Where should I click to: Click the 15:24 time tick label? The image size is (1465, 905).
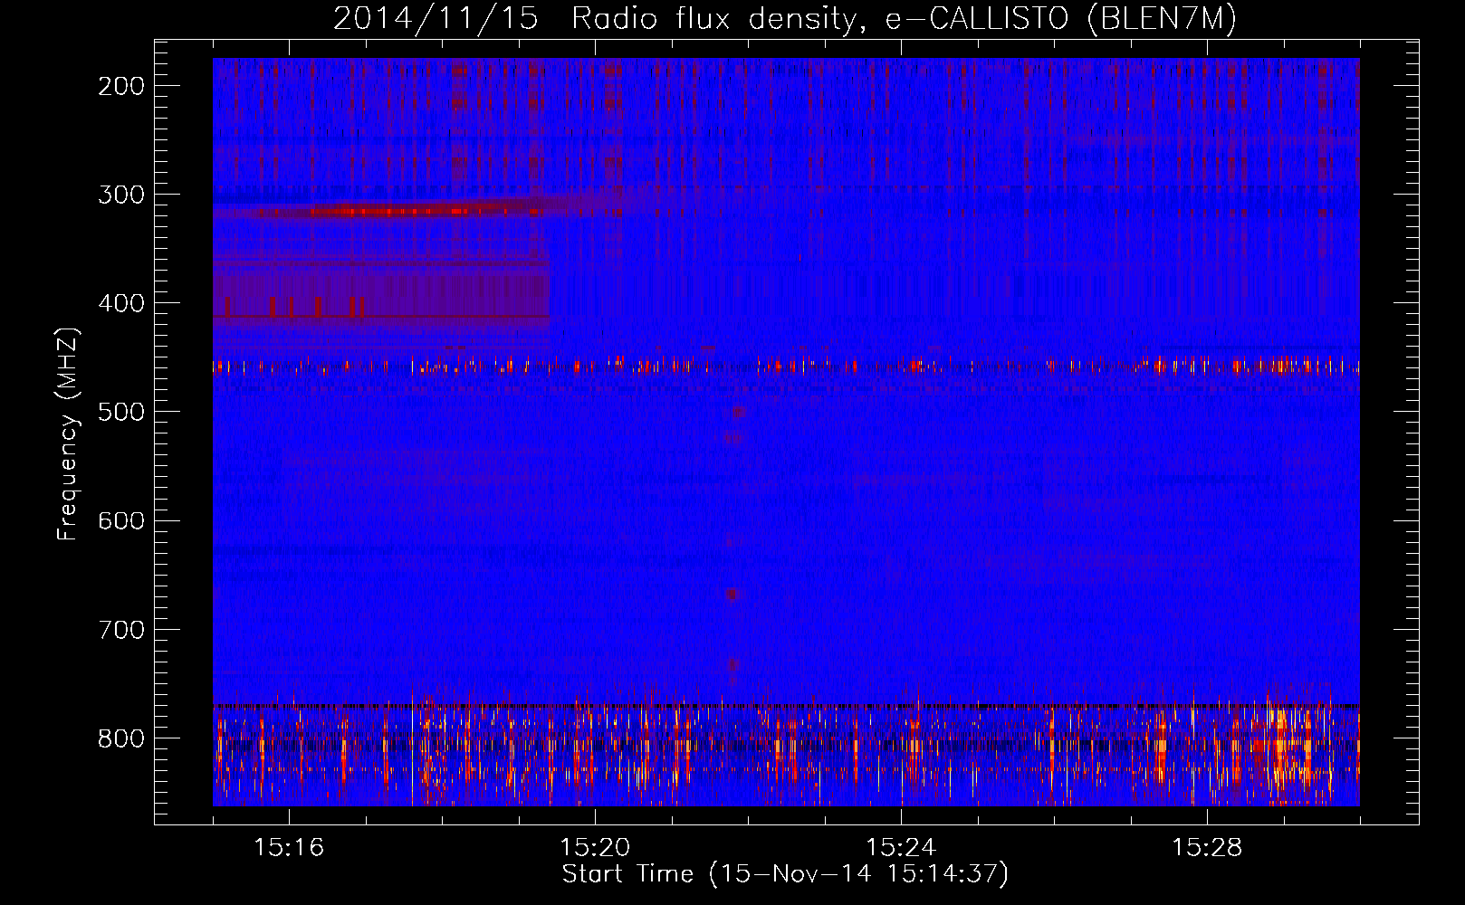coord(901,848)
